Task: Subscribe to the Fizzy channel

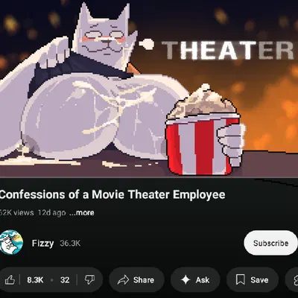Action: [270, 243]
